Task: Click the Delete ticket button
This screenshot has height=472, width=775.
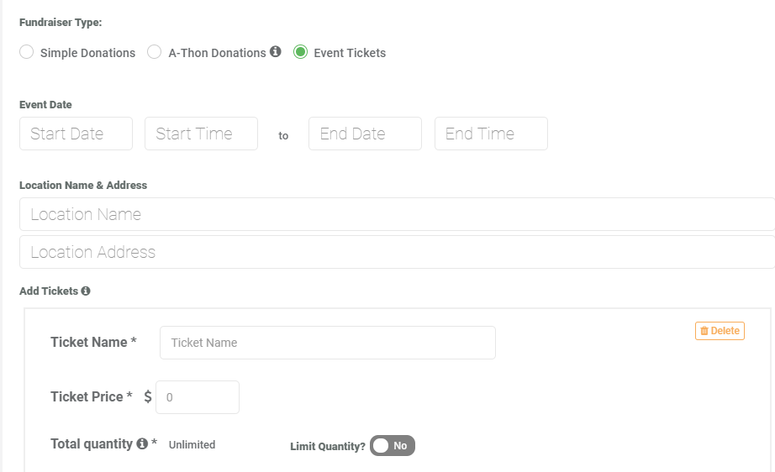Action: [720, 331]
